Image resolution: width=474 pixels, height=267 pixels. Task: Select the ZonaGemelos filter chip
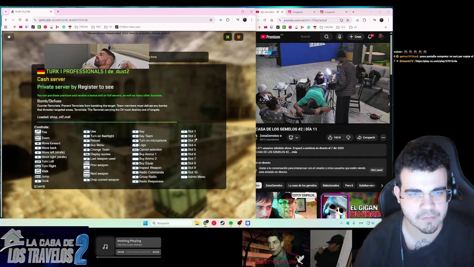(274, 185)
